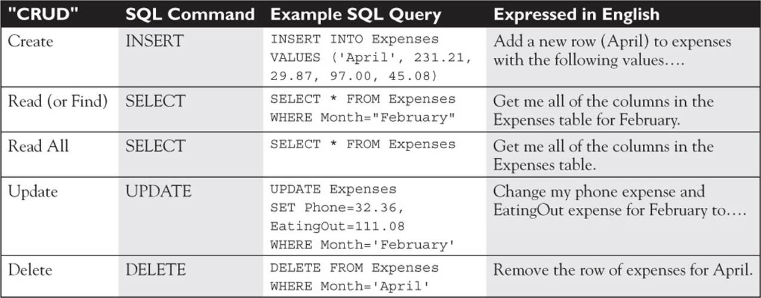Select the Remove the row of expenses description
This screenshot has width=761, height=298.
tap(623, 269)
